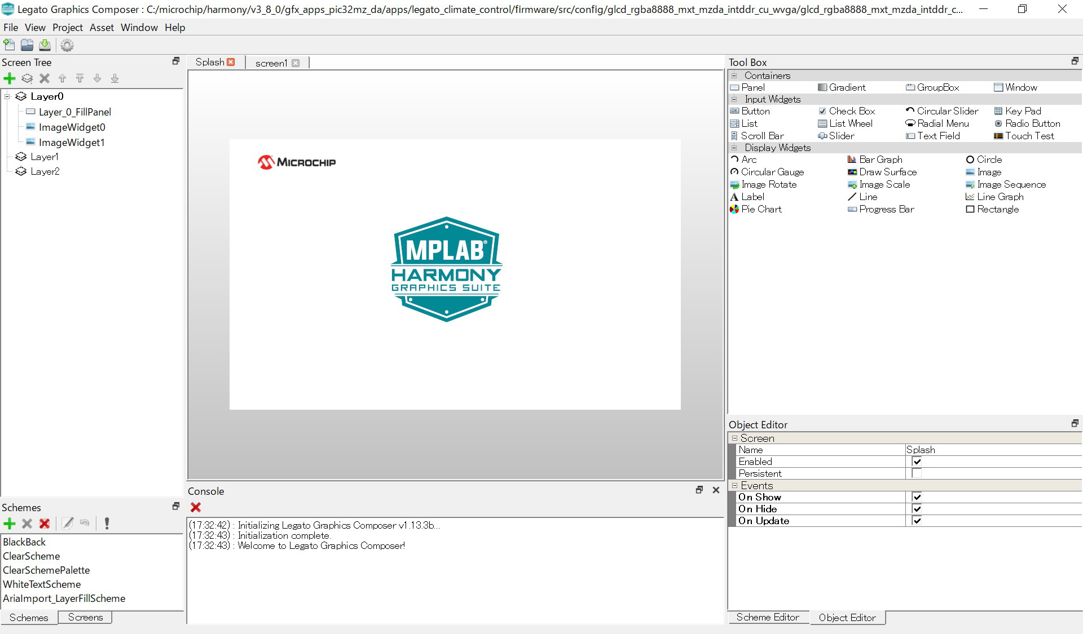1083x634 pixels.
Task: Move item down in Screen Tree
Action: click(x=97, y=78)
